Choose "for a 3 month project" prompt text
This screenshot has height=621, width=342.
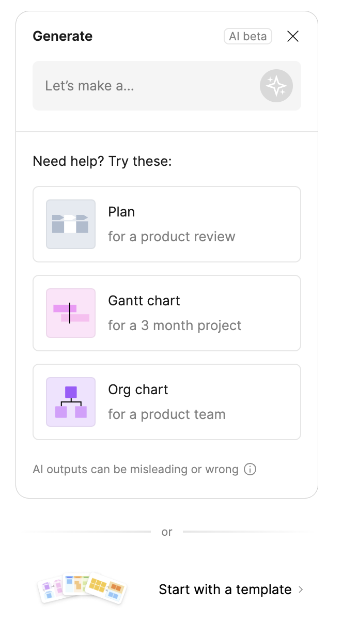click(x=175, y=325)
